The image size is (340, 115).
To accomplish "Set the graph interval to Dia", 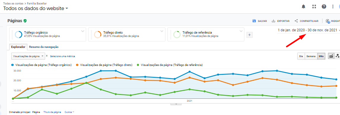I will coord(301,56).
